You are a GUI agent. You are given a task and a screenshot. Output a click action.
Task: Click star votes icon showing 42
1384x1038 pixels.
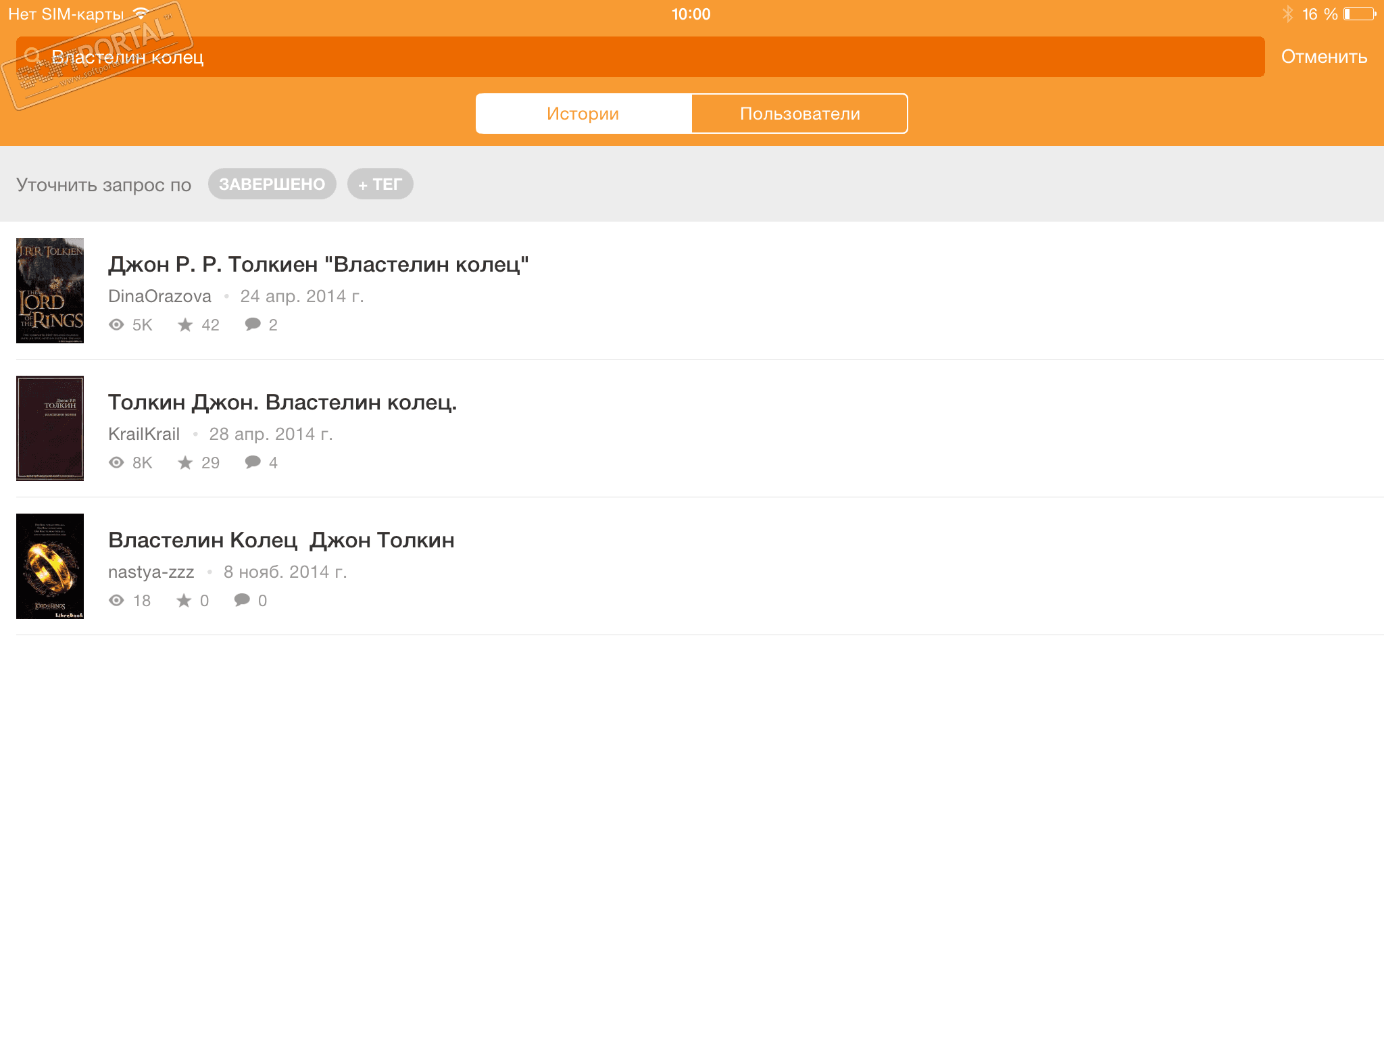(185, 325)
